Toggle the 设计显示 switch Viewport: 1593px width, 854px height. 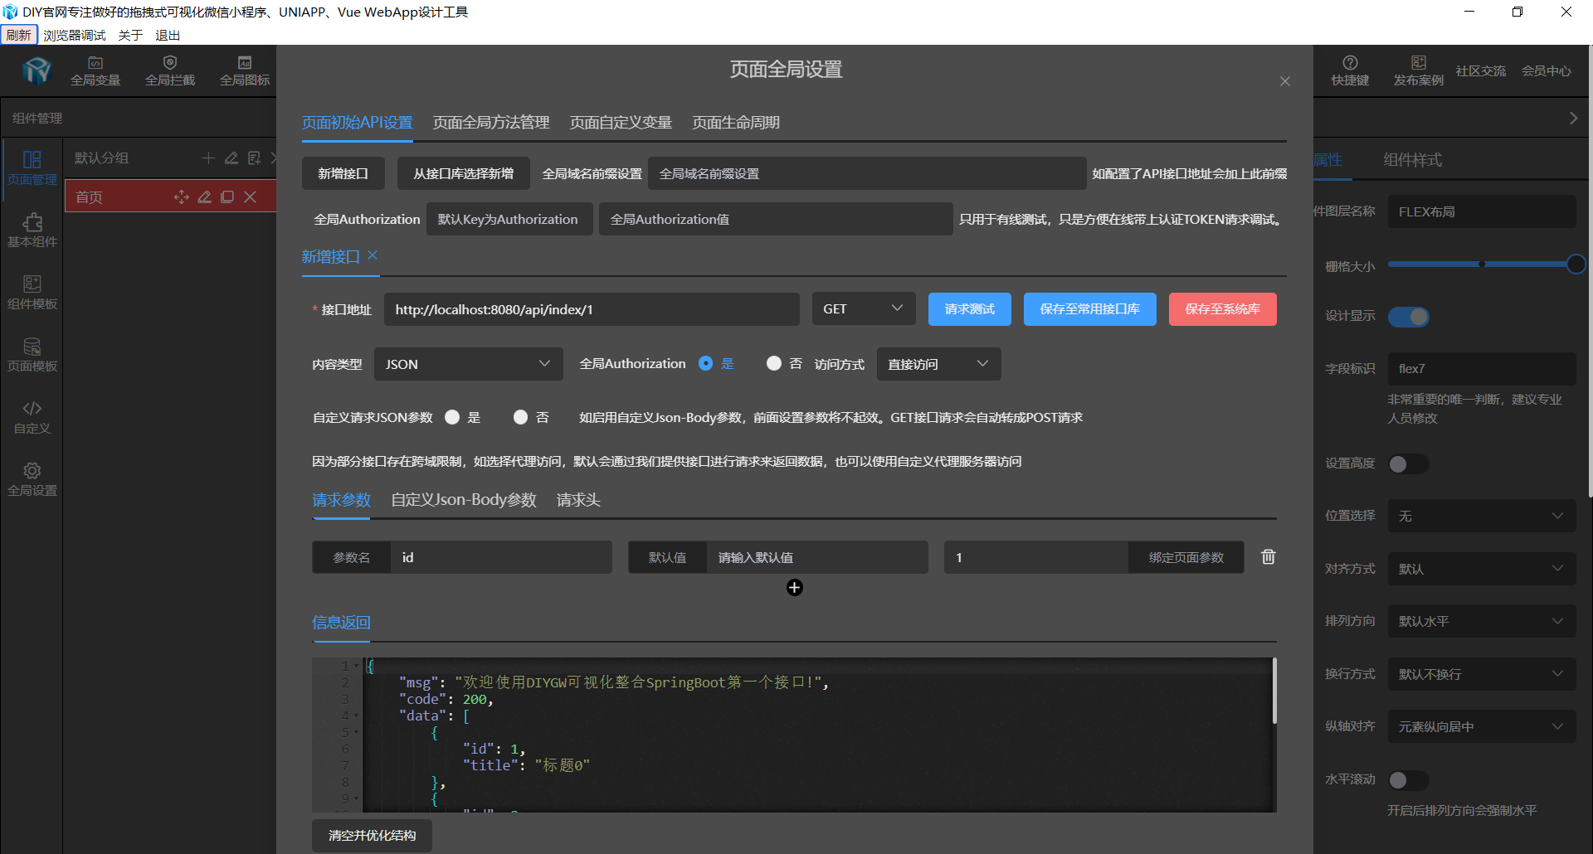point(1408,317)
